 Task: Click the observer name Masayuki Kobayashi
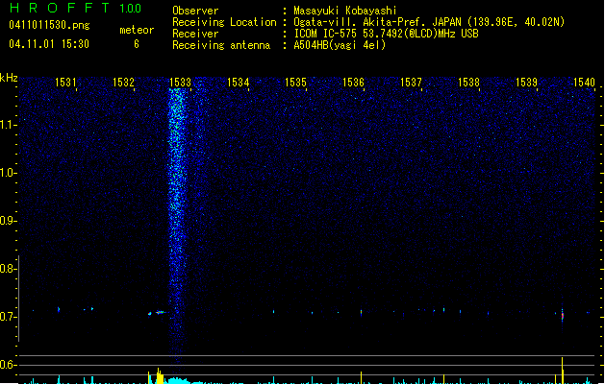click(x=345, y=11)
